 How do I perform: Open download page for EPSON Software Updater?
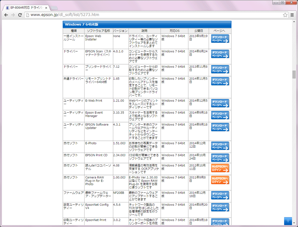click(220, 127)
